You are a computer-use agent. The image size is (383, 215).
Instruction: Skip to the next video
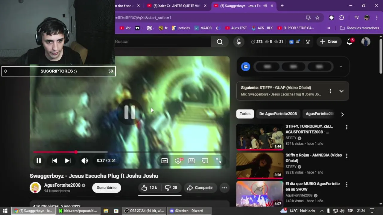[68, 161]
